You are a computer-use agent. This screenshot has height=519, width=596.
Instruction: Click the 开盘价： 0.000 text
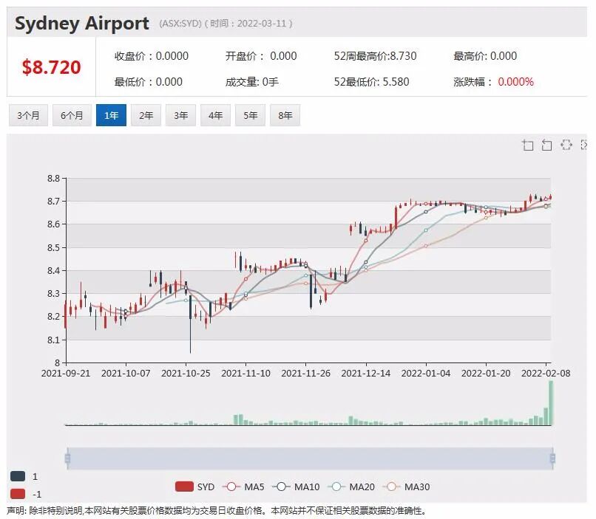coord(261,56)
